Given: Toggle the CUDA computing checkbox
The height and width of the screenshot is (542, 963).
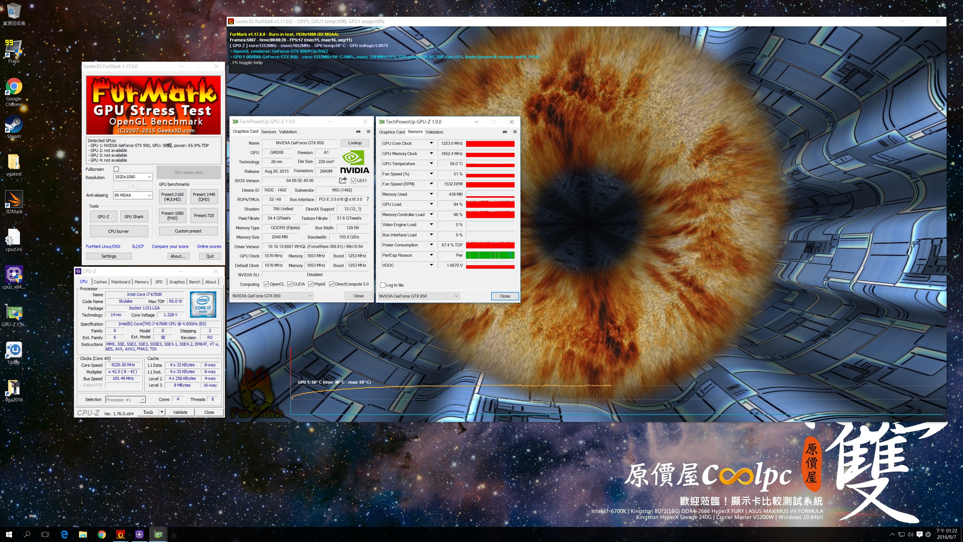Looking at the screenshot, I should tap(290, 284).
